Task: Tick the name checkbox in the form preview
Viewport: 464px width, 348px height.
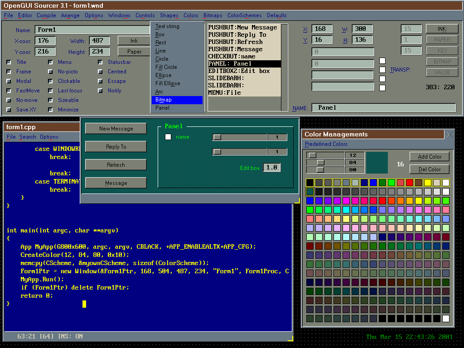Action: [x=168, y=137]
